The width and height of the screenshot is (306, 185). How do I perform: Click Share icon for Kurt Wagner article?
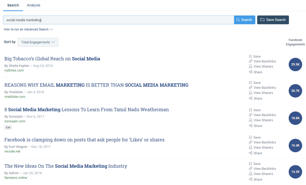251,153
